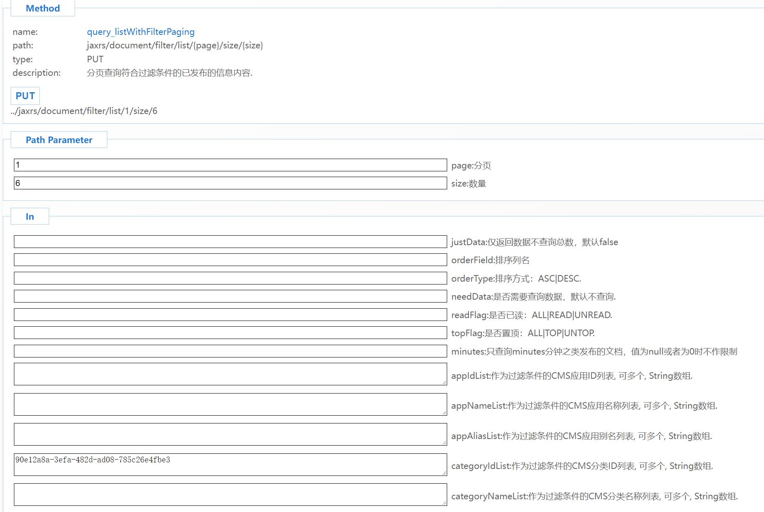Click the appIdList text area

click(x=230, y=374)
